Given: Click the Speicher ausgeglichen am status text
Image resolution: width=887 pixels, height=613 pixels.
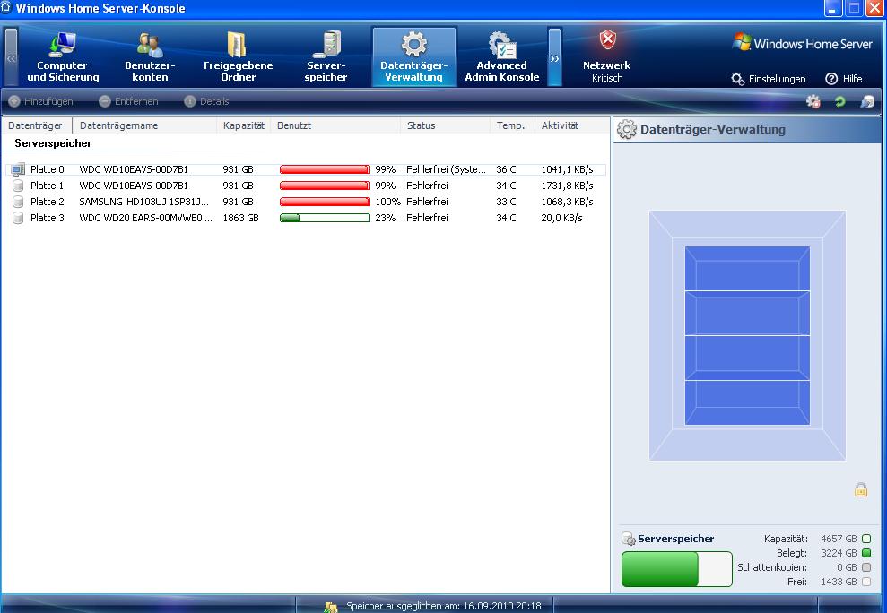Looking at the screenshot, I should click(x=443, y=606).
